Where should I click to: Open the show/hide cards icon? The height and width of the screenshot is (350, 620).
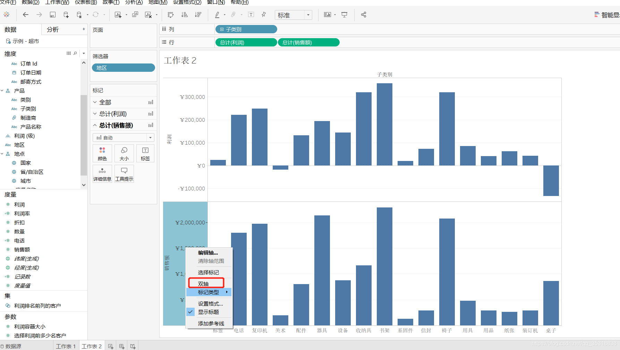pos(327,15)
